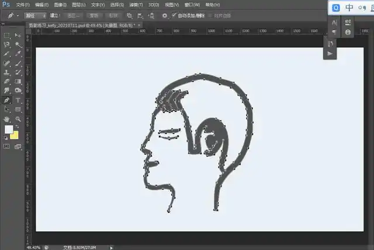Select the Move tool
This screenshot has width=374, height=250.
click(18, 36)
